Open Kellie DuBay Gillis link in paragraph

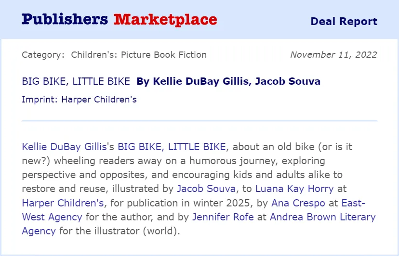point(64,147)
